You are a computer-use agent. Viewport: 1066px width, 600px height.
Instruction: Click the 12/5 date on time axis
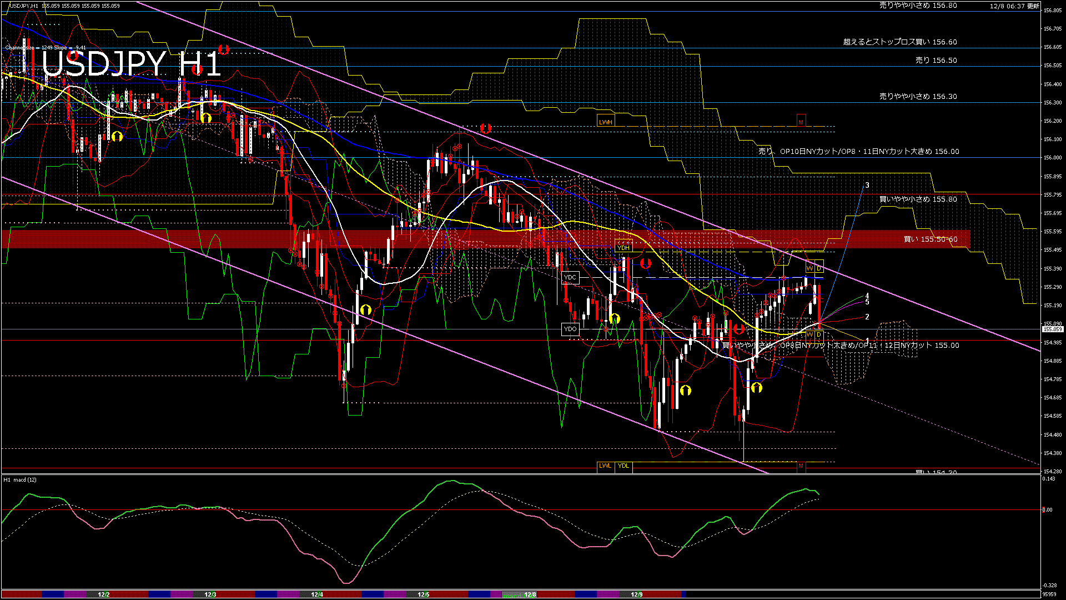tap(423, 594)
